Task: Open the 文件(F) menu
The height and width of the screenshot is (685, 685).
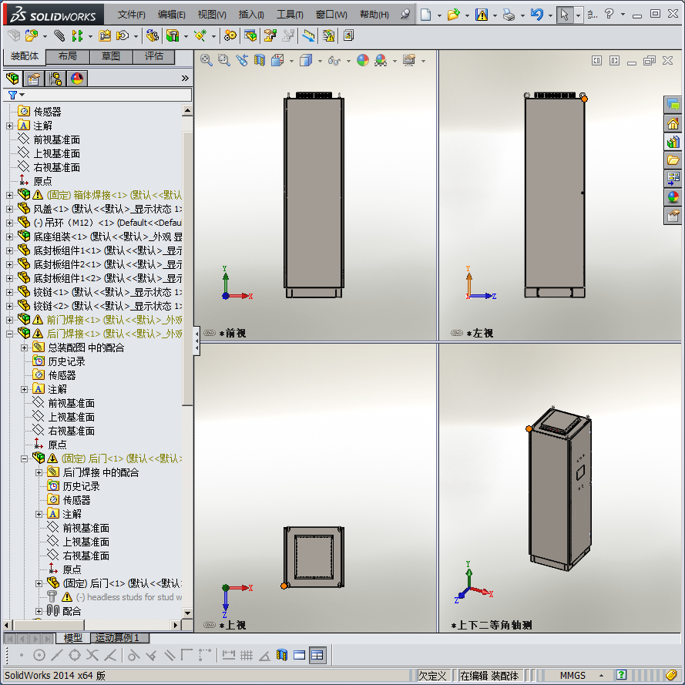Action: pyautogui.click(x=132, y=15)
